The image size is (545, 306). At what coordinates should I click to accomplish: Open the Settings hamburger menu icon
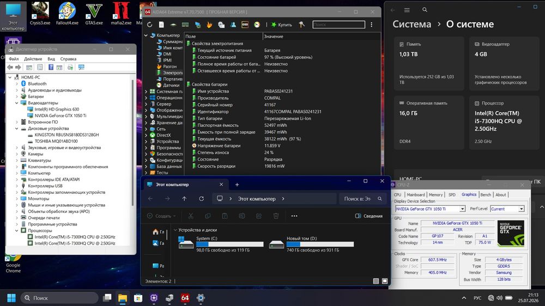(407, 10)
